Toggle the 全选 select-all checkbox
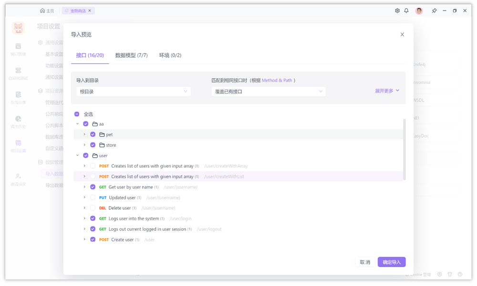Image resolution: width=477 pixels, height=286 pixels. pos(76,114)
